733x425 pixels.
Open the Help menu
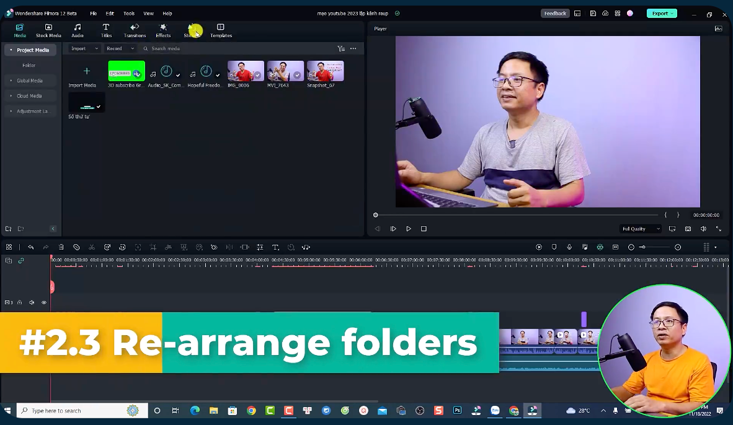point(167,14)
